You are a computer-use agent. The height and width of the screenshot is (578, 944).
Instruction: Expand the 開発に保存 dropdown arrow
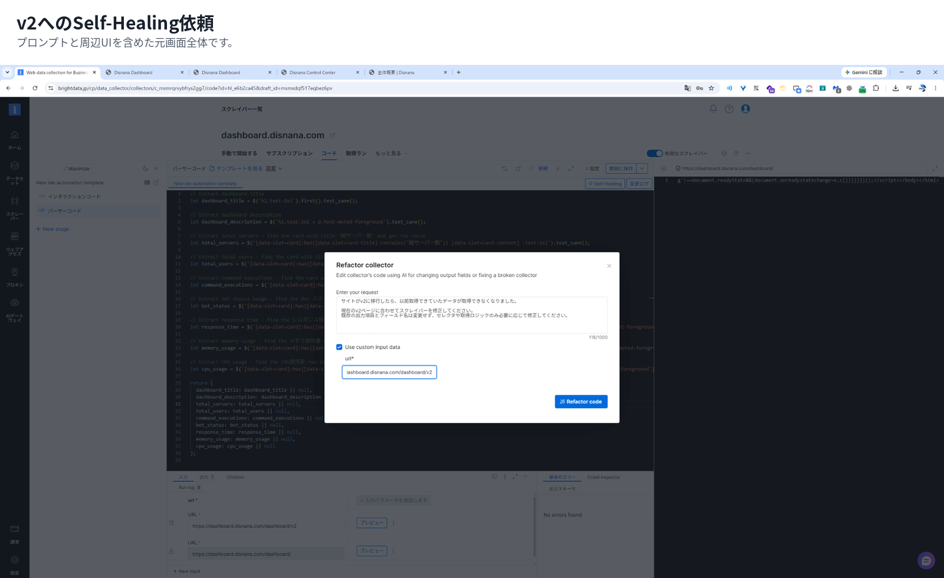pyautogui.click(x=642, y=169)
